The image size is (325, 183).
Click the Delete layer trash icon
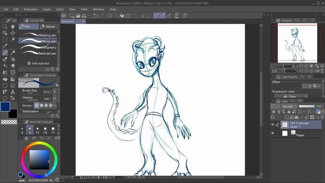pos(322,117)
